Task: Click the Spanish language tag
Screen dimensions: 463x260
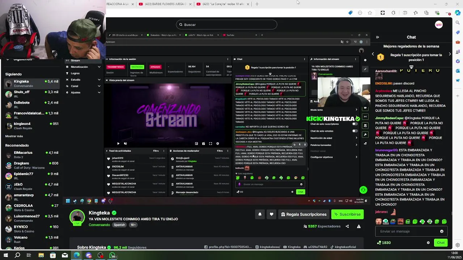Action: (x=119, y=225)
